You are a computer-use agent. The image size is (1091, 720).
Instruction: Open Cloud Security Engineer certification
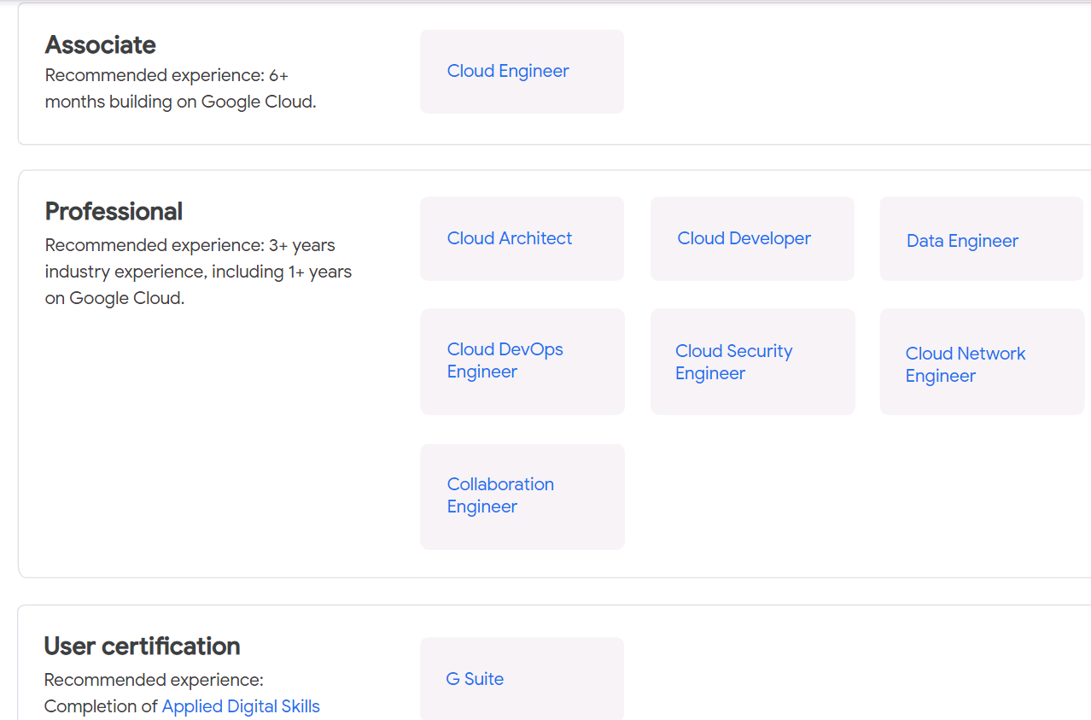click(x=752, y=361)
